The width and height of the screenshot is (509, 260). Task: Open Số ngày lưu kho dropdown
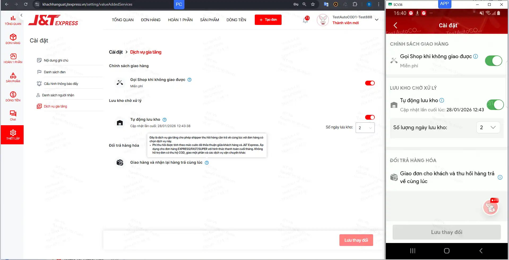(x=365, y=128)
